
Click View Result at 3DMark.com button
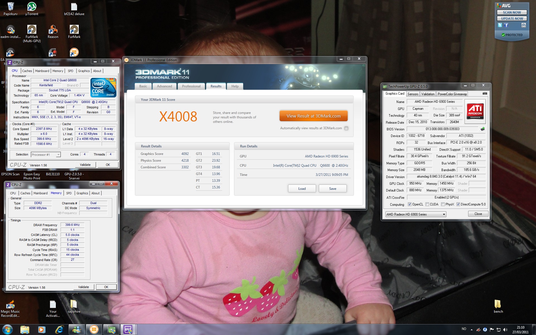point(314,116)
